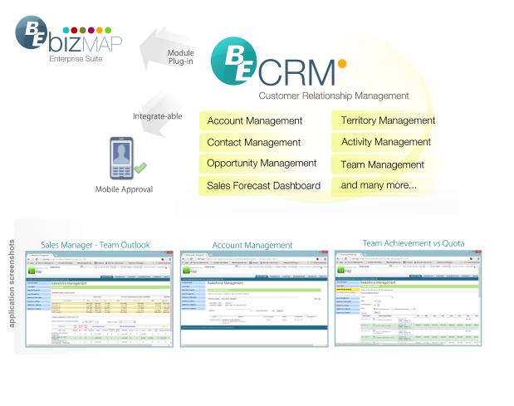Screen dimensions: 514x406
Task: Click the teal 'Account Management' screenshot title
Action: point(252,245)
